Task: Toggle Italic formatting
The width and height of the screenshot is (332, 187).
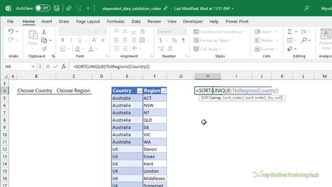Action: point(71,40)
